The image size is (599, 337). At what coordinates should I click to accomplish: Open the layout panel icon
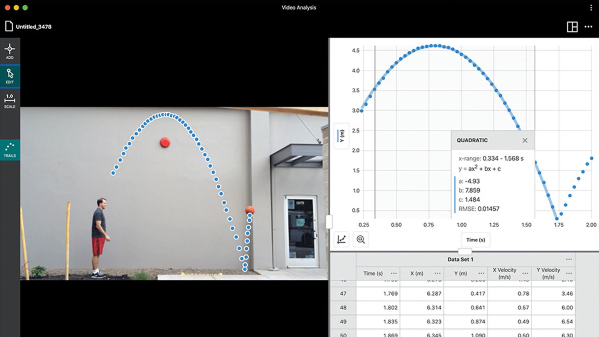(572, 27)
